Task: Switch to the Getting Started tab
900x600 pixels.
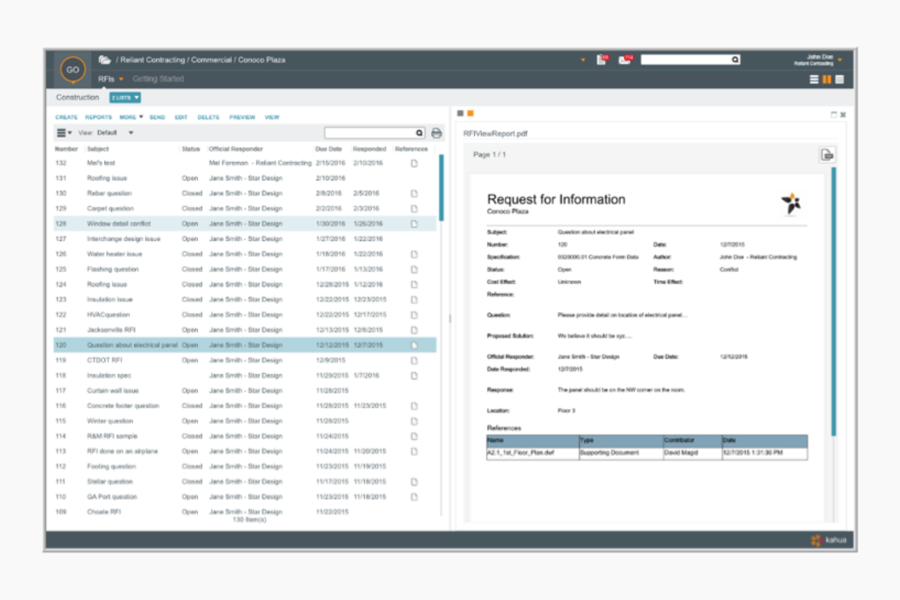Action: click(x=158, y=79)
